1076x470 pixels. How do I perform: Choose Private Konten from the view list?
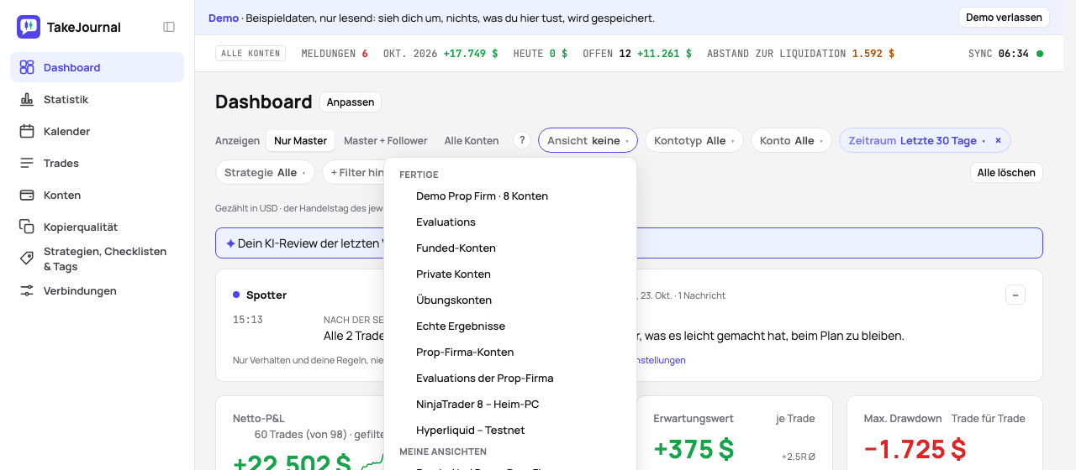coord(510,274)
